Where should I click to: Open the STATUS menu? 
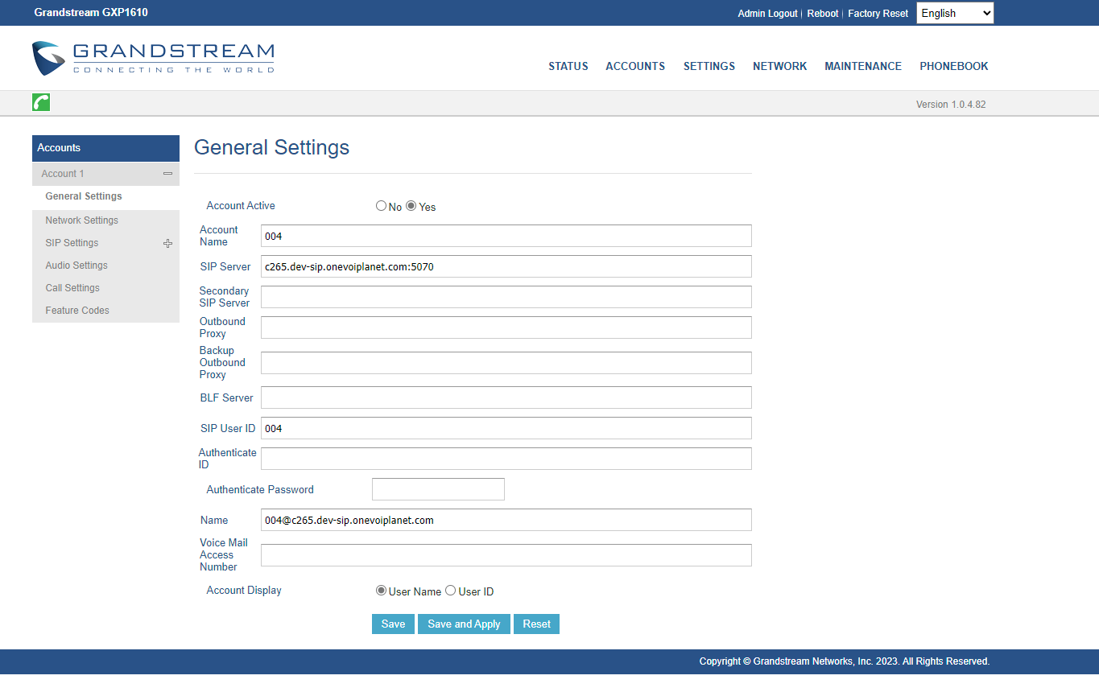(568, 66)
